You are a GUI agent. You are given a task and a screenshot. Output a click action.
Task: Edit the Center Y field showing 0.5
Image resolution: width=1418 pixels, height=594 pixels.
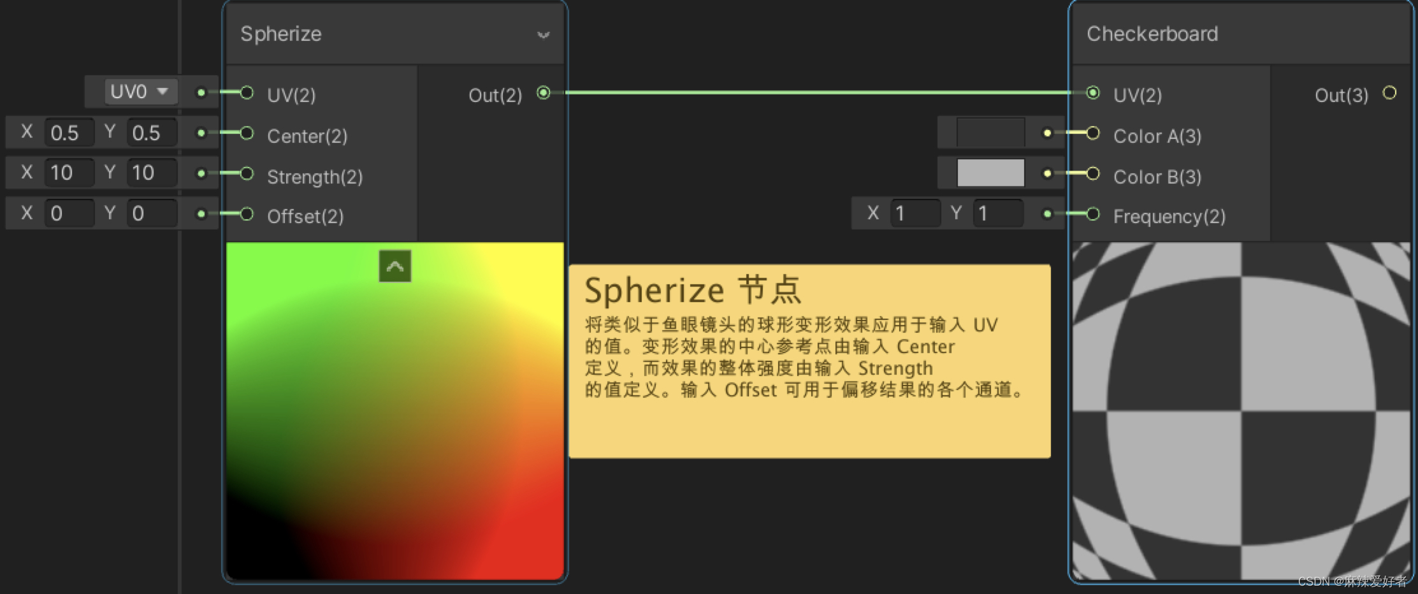(x=152, y=133)
